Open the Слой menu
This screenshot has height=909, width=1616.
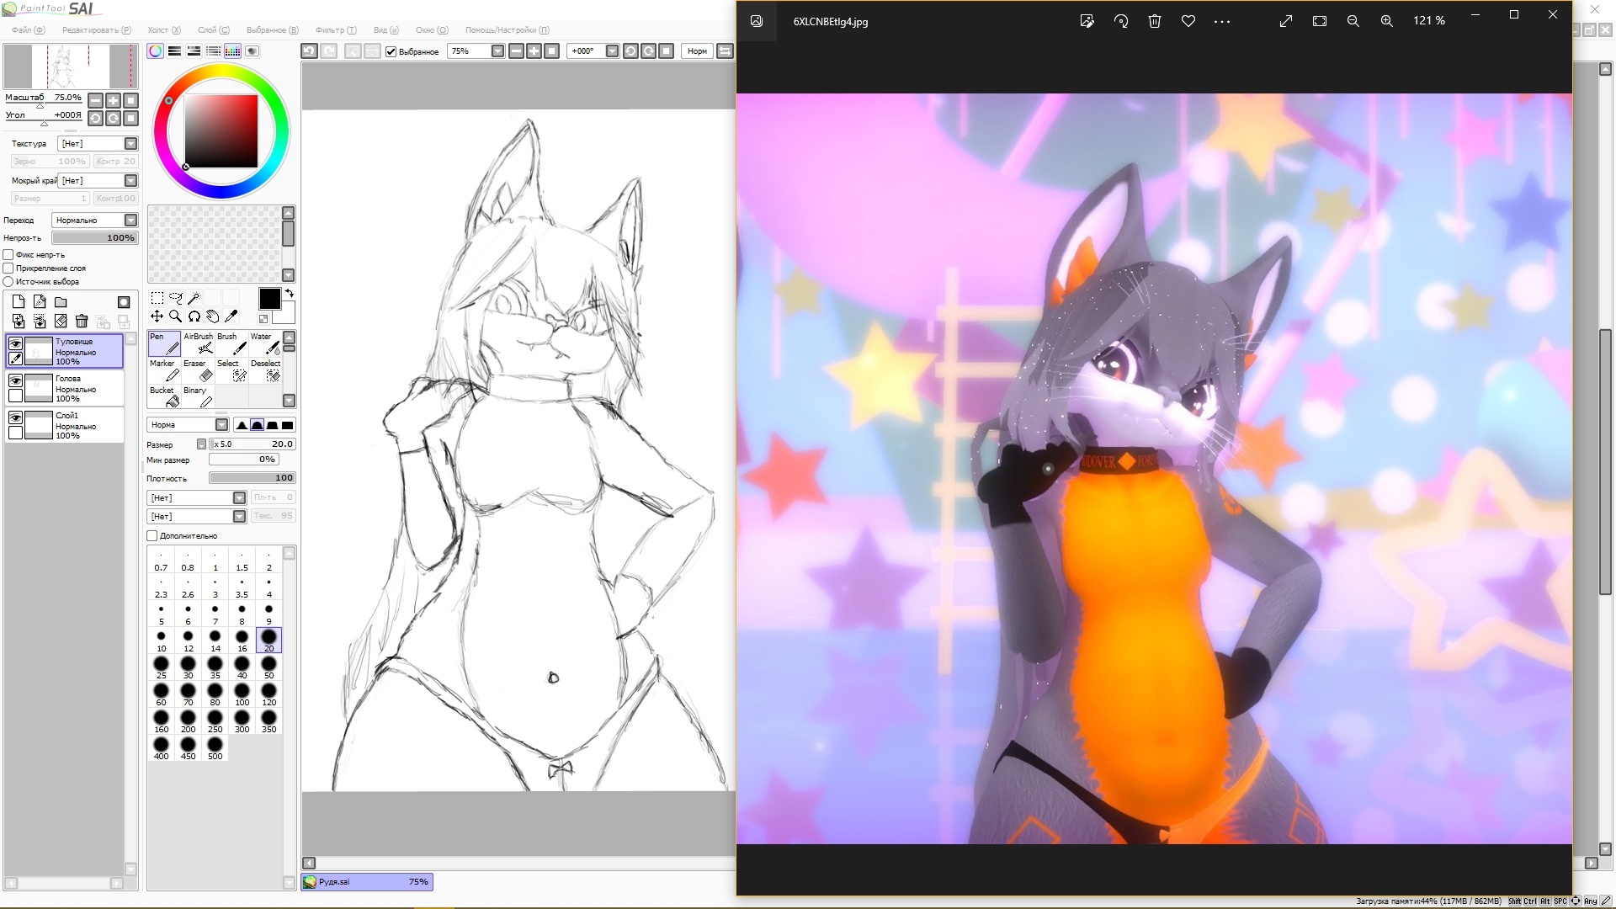click(x=212, y=29)
